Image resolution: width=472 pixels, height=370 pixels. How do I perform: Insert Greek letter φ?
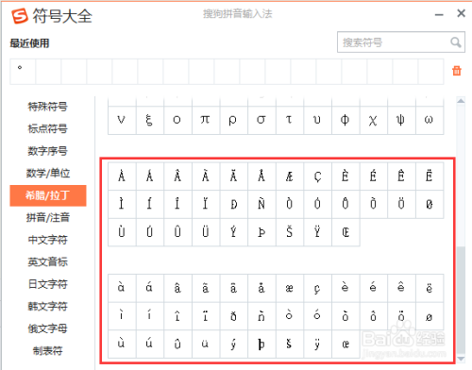pos(346,121)
